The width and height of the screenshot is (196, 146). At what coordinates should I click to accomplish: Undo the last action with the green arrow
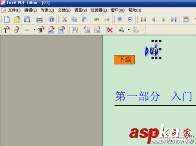pos(97,20)
